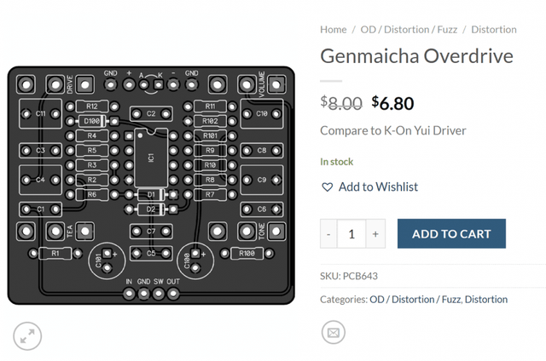Decrease quantity with minus button
Screen dimensions: 546x361
pos(329,234)
